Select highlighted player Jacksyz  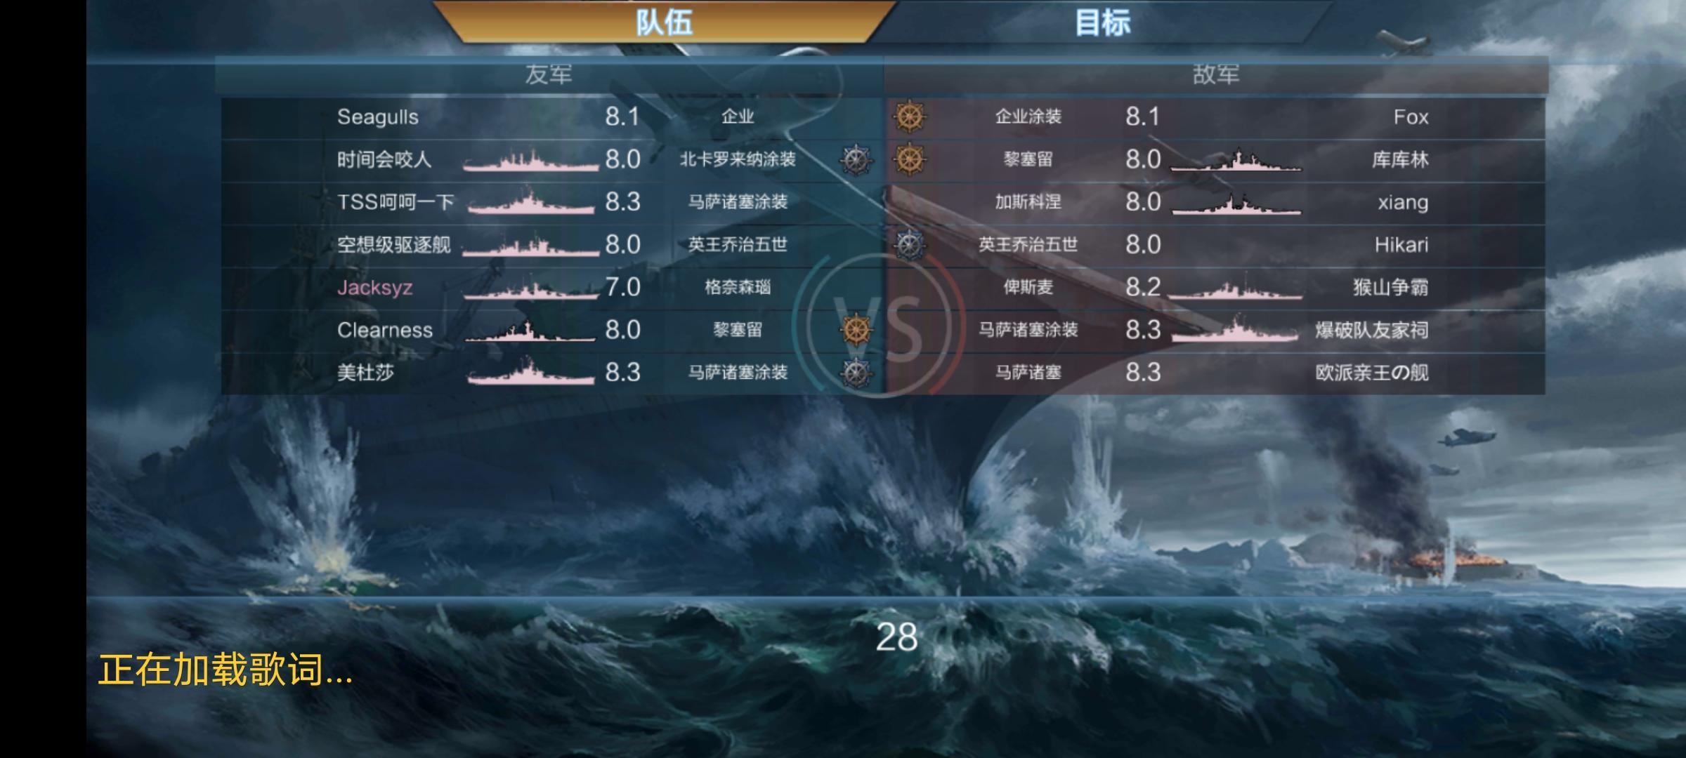(x=374, y=288)
